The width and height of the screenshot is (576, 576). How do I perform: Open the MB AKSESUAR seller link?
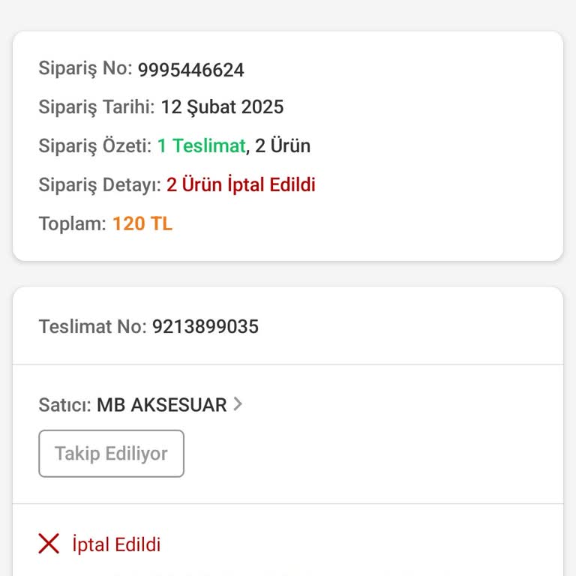point(161,405)
